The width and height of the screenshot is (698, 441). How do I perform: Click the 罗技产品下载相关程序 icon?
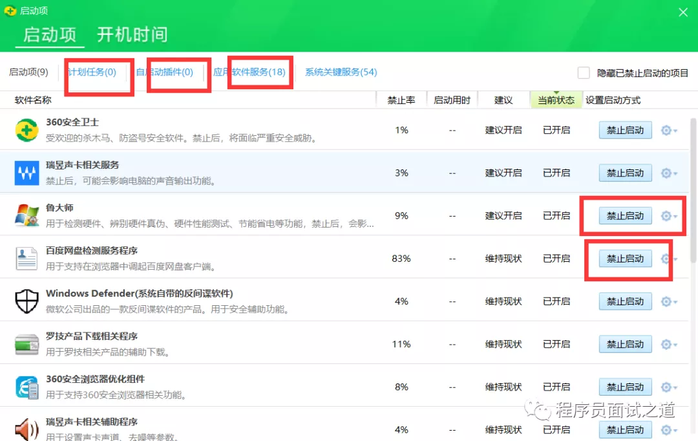[26, 344]
